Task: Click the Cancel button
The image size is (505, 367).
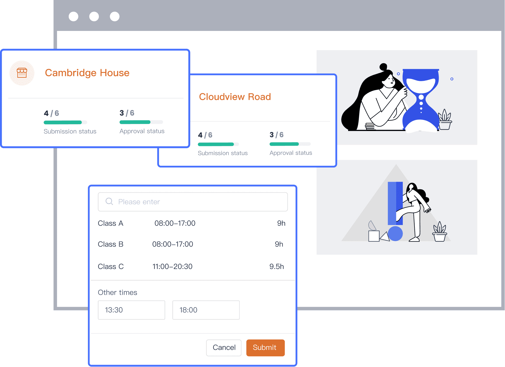Action: tap(224, 347)
